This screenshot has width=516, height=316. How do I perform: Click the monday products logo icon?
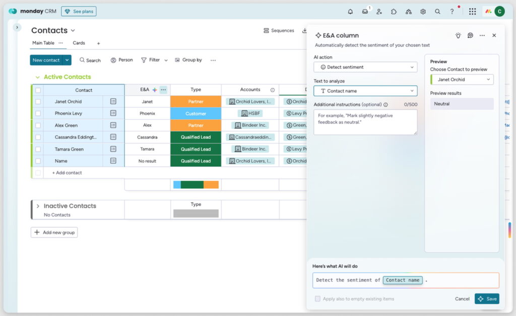tap(488, 12)
